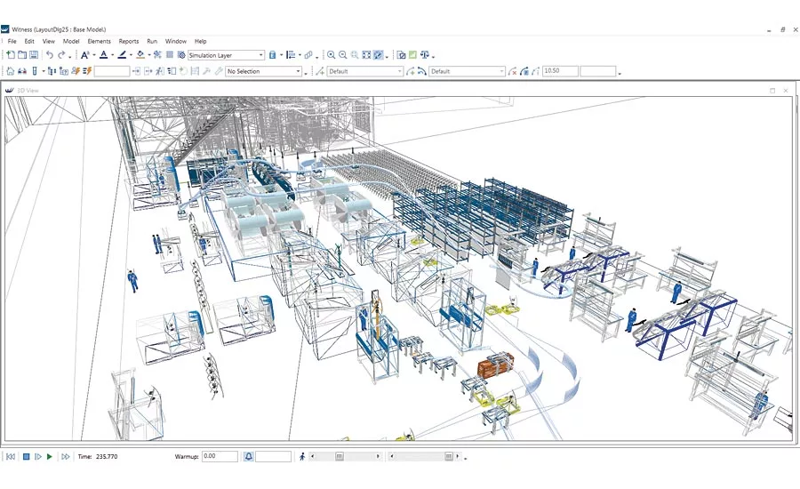800x489 pixels.
Task: Close the 3D View panel
Action: [x=786, y=91]
